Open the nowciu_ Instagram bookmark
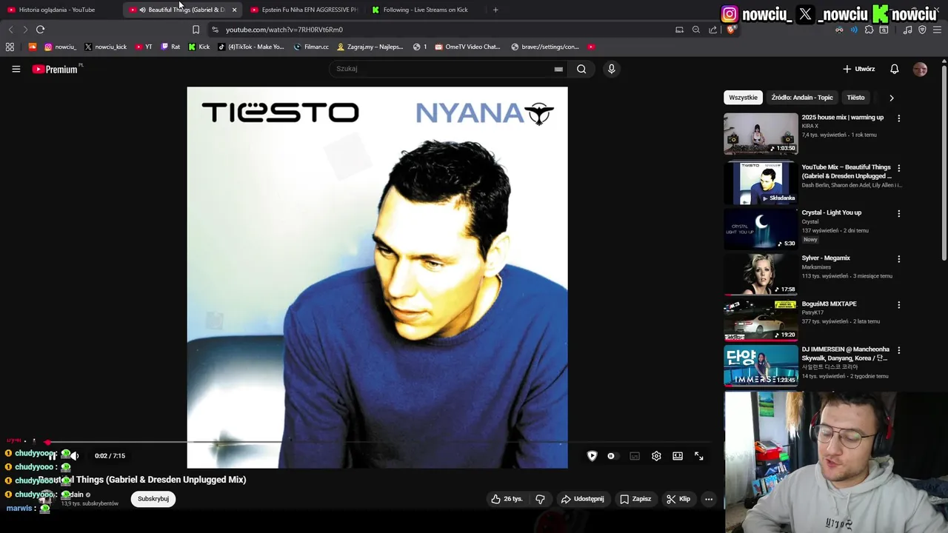Image resolution: width=948 pixels, height=533 pixels. (x=60, y=47)
